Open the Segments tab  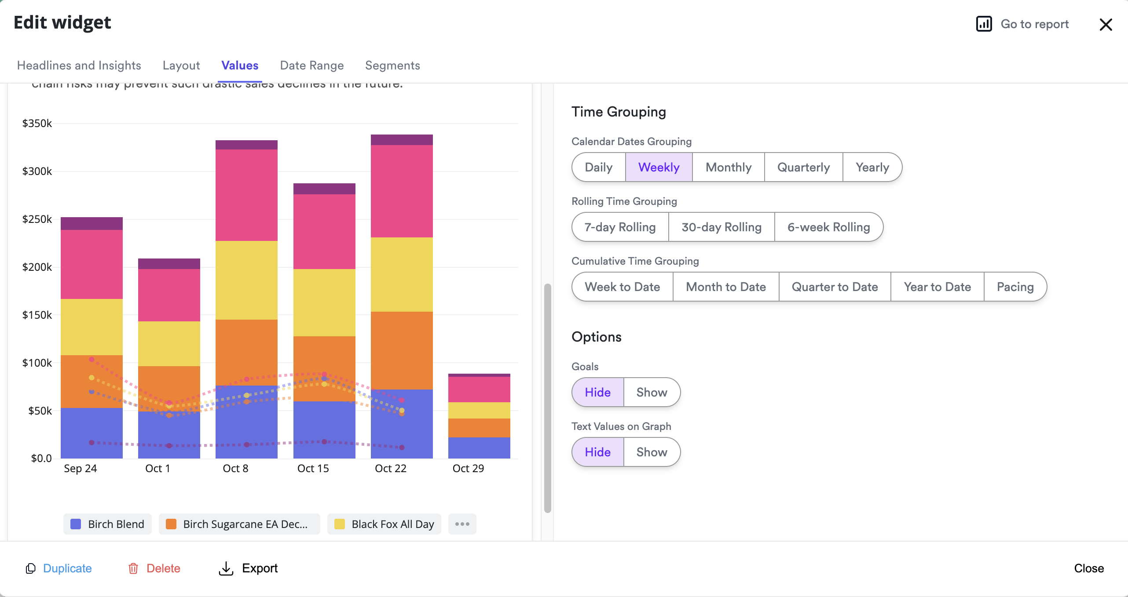(x=392, y=66)
